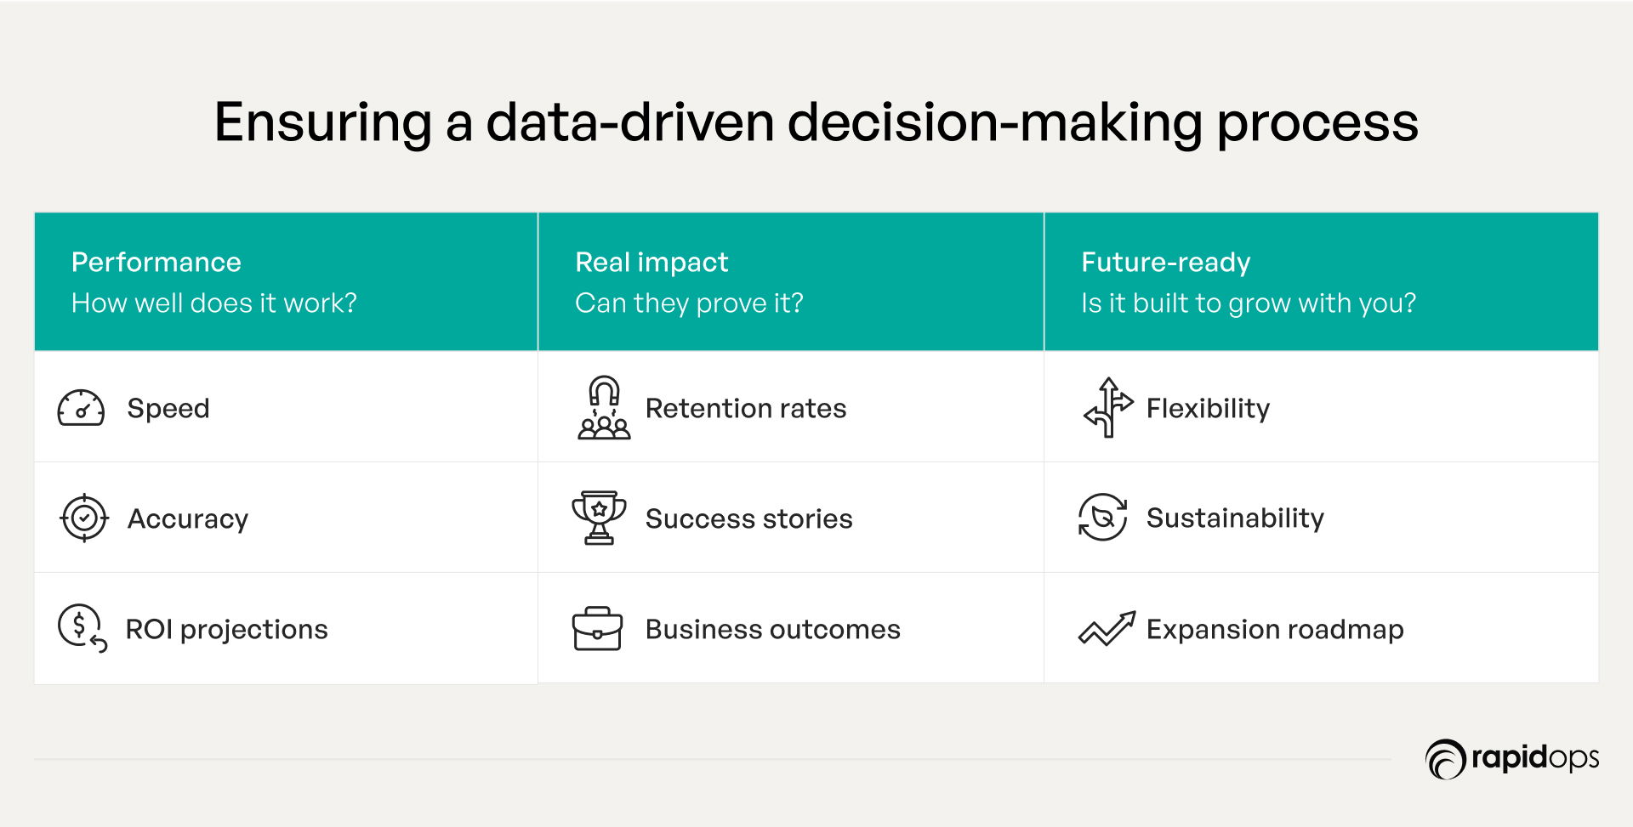1633x827 pixels.
Task: Click the rapidops swirl logo icon
Action: pos(1446,759)
